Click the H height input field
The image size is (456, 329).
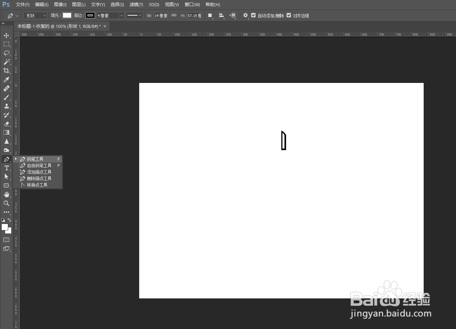(x=194, y=16)
